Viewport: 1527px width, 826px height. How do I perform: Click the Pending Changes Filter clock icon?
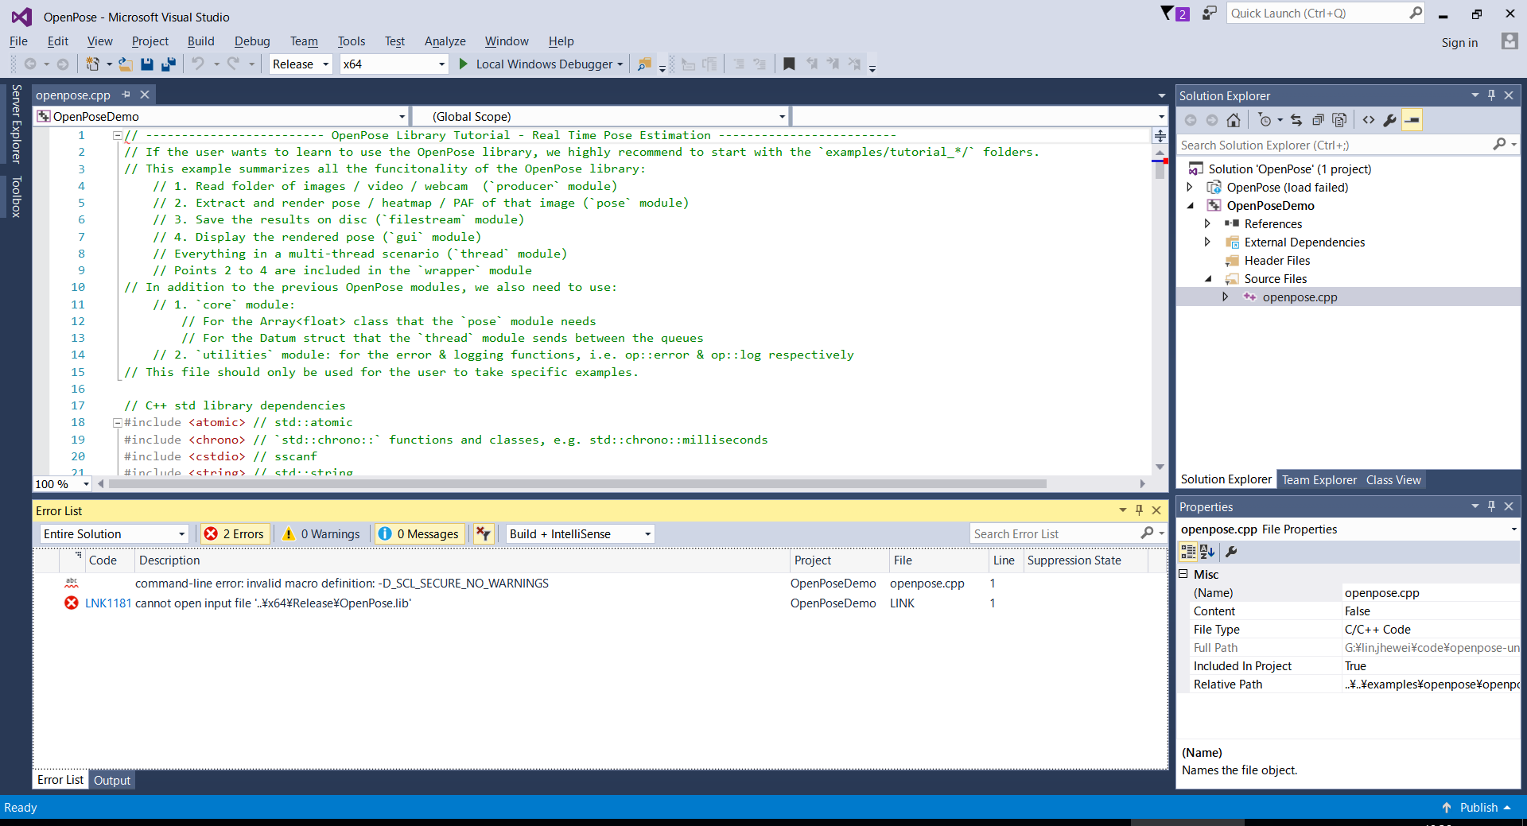point(1265,120)
